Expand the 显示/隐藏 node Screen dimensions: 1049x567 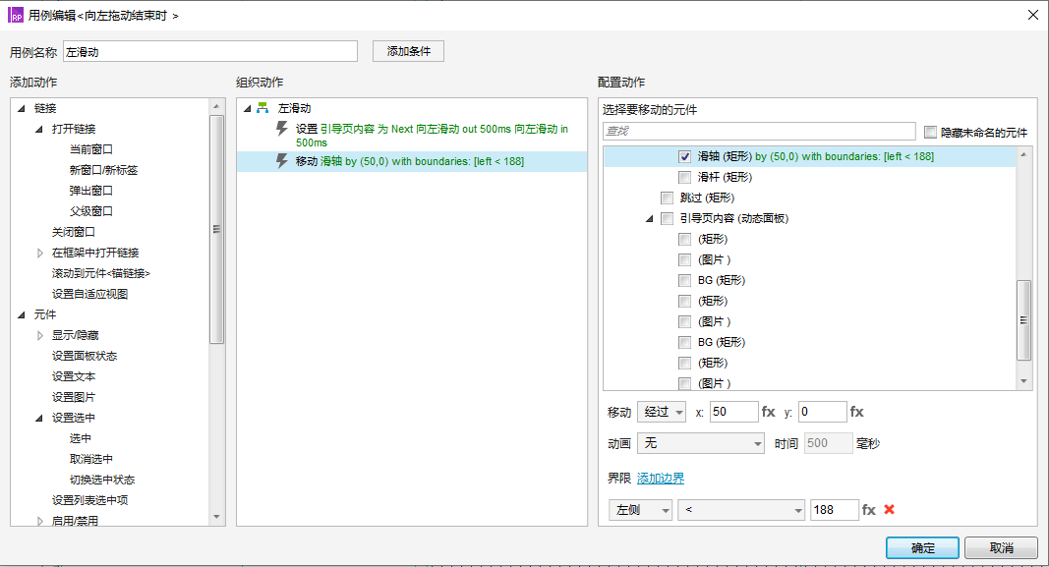(39, 336)
